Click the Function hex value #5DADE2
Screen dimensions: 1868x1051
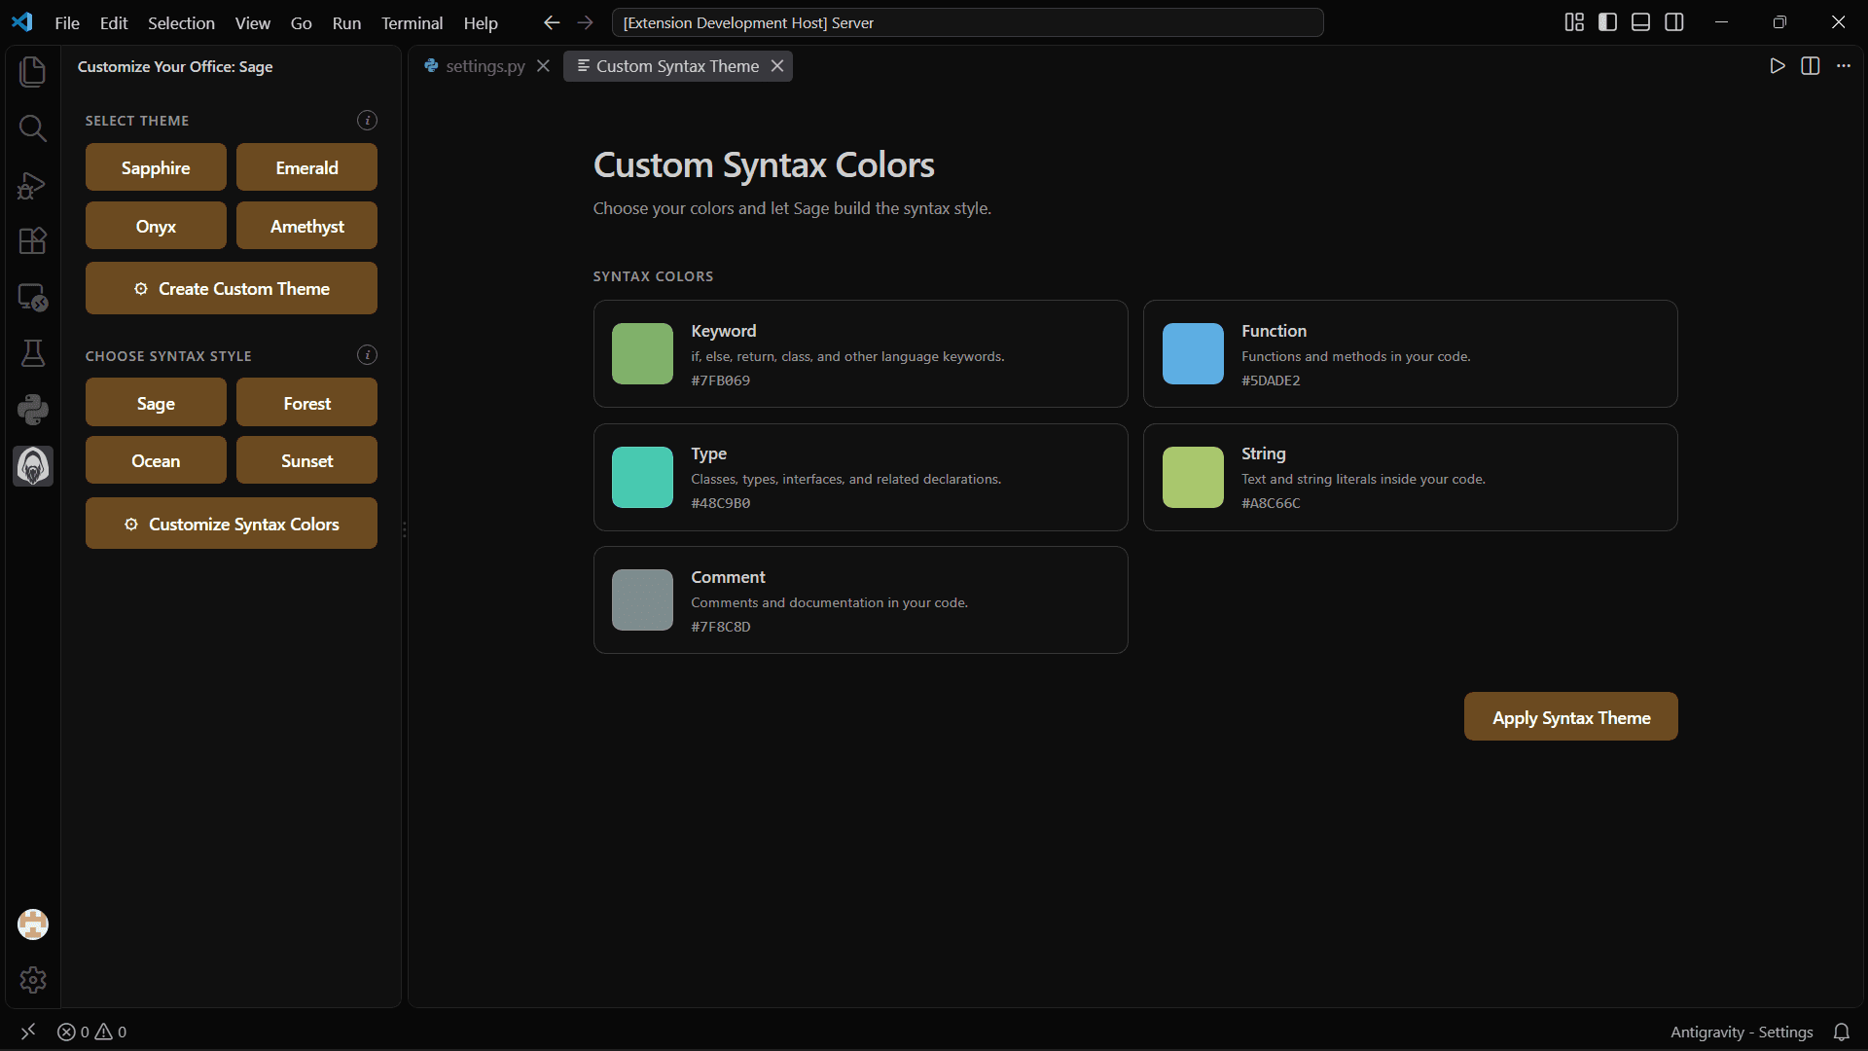click(x=1271, y=381)
